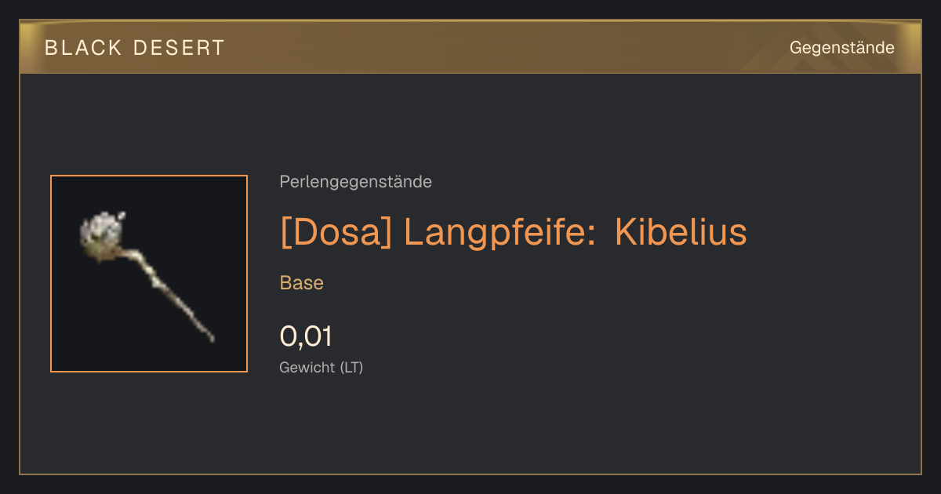Image resolution: width=941 pixels, height=494 pixels.
Task: Click the 0,01 weight value
Action: tap(306, 336)
